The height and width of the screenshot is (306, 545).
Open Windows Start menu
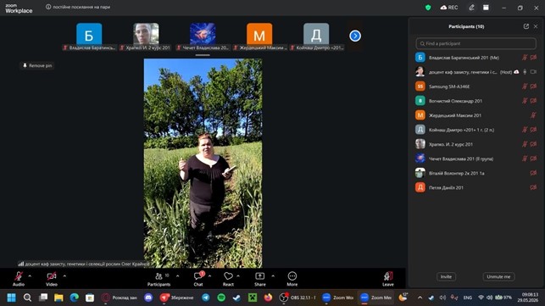point(12,298)
